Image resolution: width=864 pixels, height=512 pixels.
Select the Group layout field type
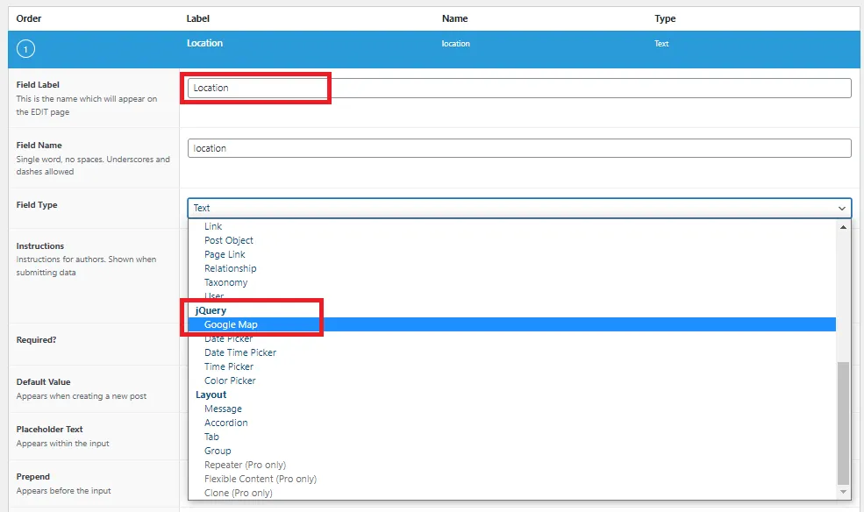coord(217,451)
